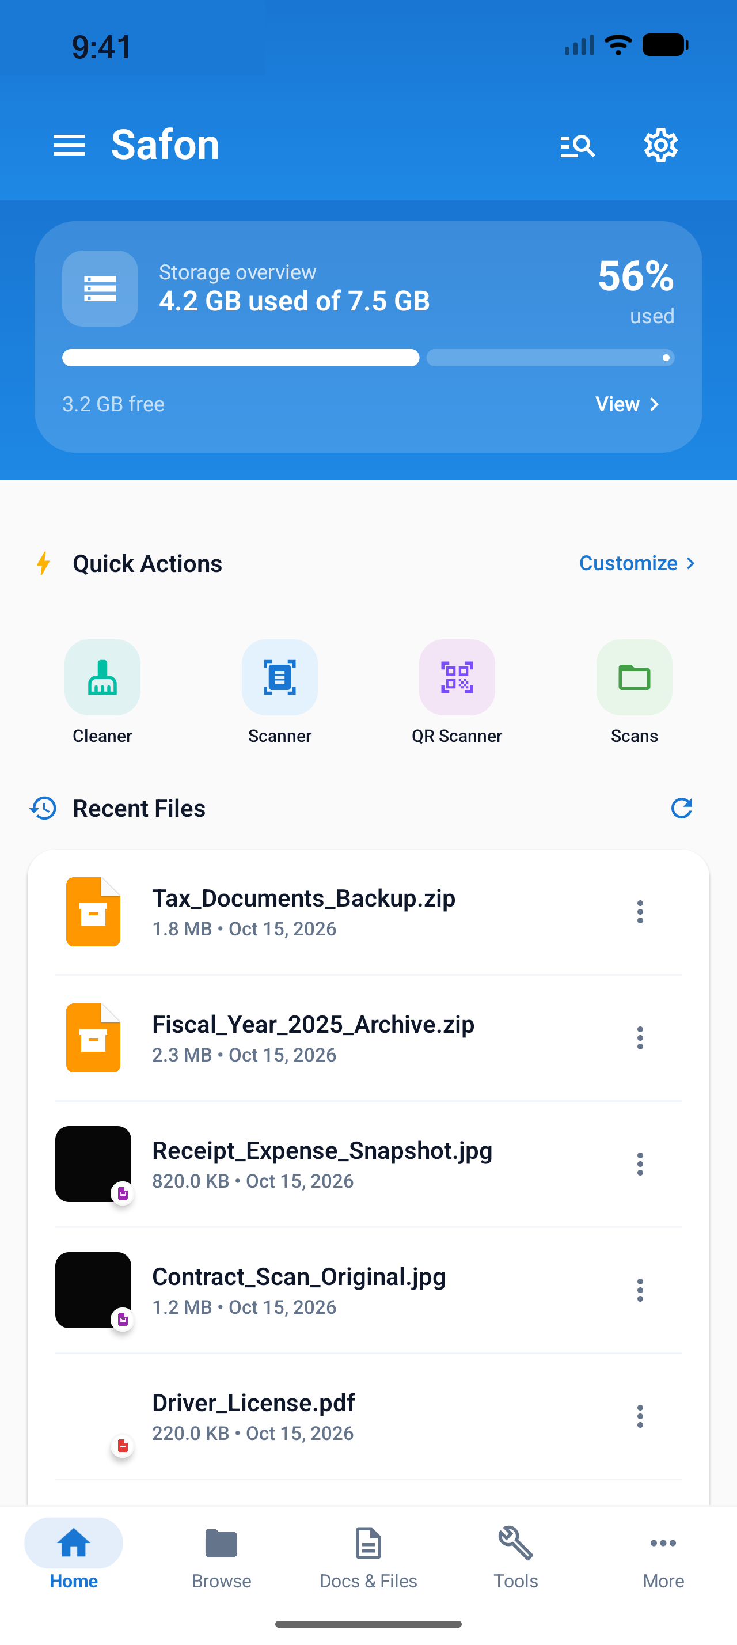This screenshot has width=737, height=1645.
Task: Select the Fiscal_Year_2025_Archive.zip file name
Action: click(x=313, y=1024)
